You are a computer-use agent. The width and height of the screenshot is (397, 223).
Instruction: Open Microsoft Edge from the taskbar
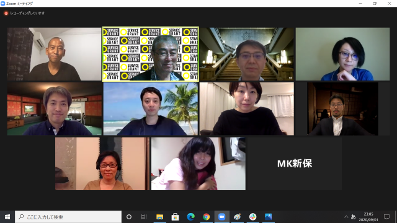coord(190,217)
